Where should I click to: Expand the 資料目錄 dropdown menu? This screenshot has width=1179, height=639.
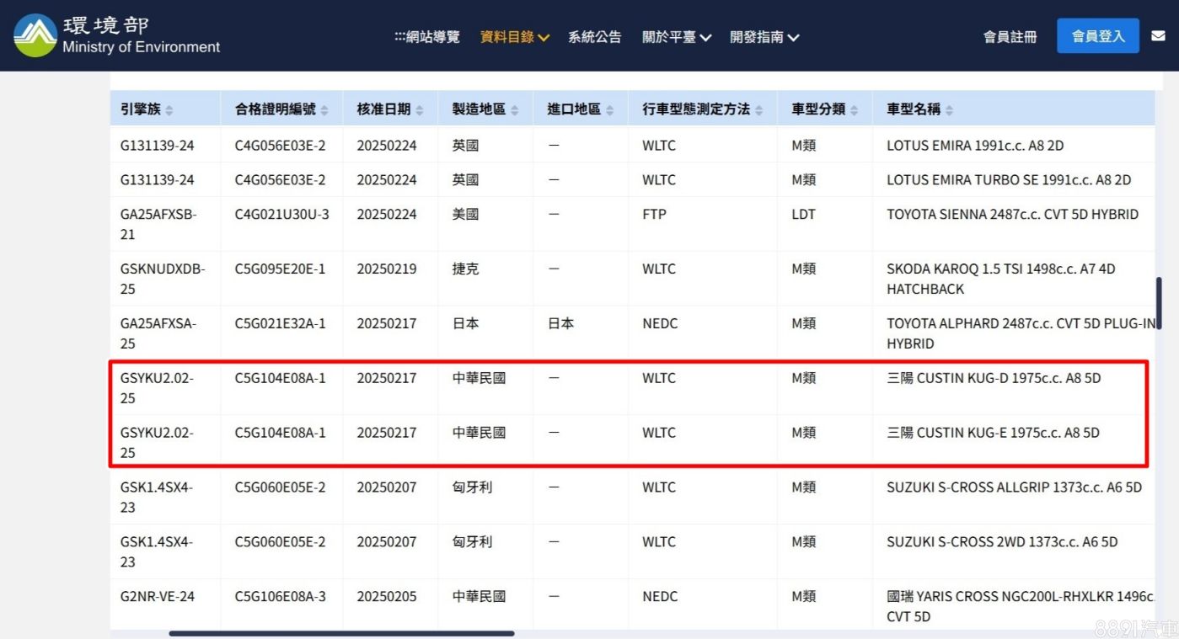coord(515,37)
